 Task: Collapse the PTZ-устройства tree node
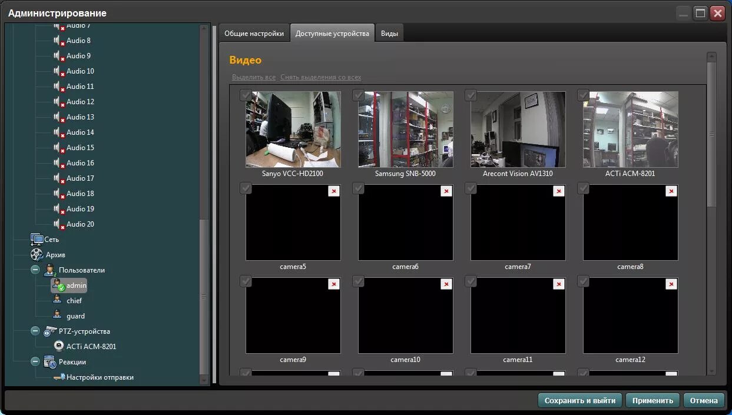pyautogui.click(x=35, y=331)
